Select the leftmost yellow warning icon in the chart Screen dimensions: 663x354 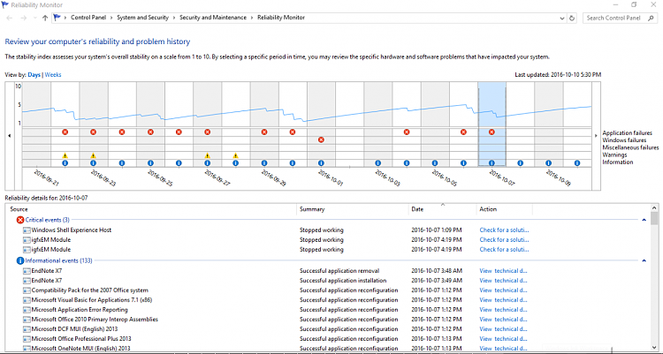65,155
